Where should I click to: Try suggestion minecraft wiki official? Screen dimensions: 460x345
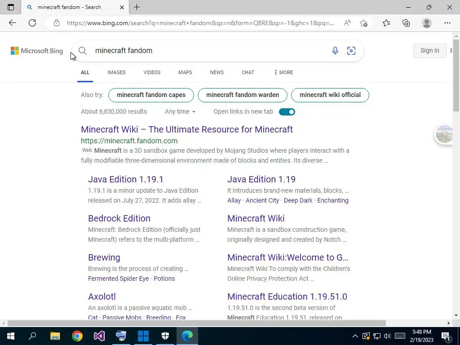[x=330, y=95]
